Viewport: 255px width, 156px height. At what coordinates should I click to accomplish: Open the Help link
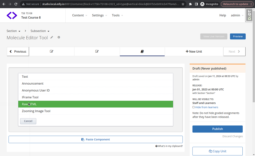[223, 15]
